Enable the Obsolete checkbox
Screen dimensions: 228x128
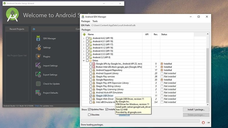click(89, 115)
